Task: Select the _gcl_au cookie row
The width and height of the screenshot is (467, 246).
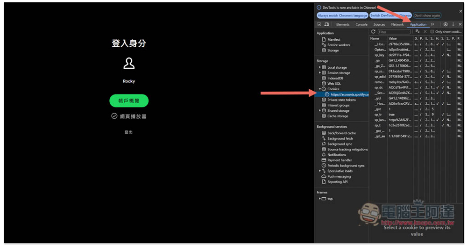Action: point(416,136)
